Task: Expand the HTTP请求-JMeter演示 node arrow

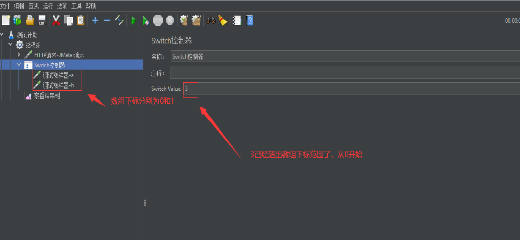Action: point(19,54)
